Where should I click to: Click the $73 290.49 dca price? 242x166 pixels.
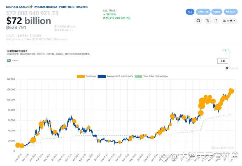coord(64,30)
